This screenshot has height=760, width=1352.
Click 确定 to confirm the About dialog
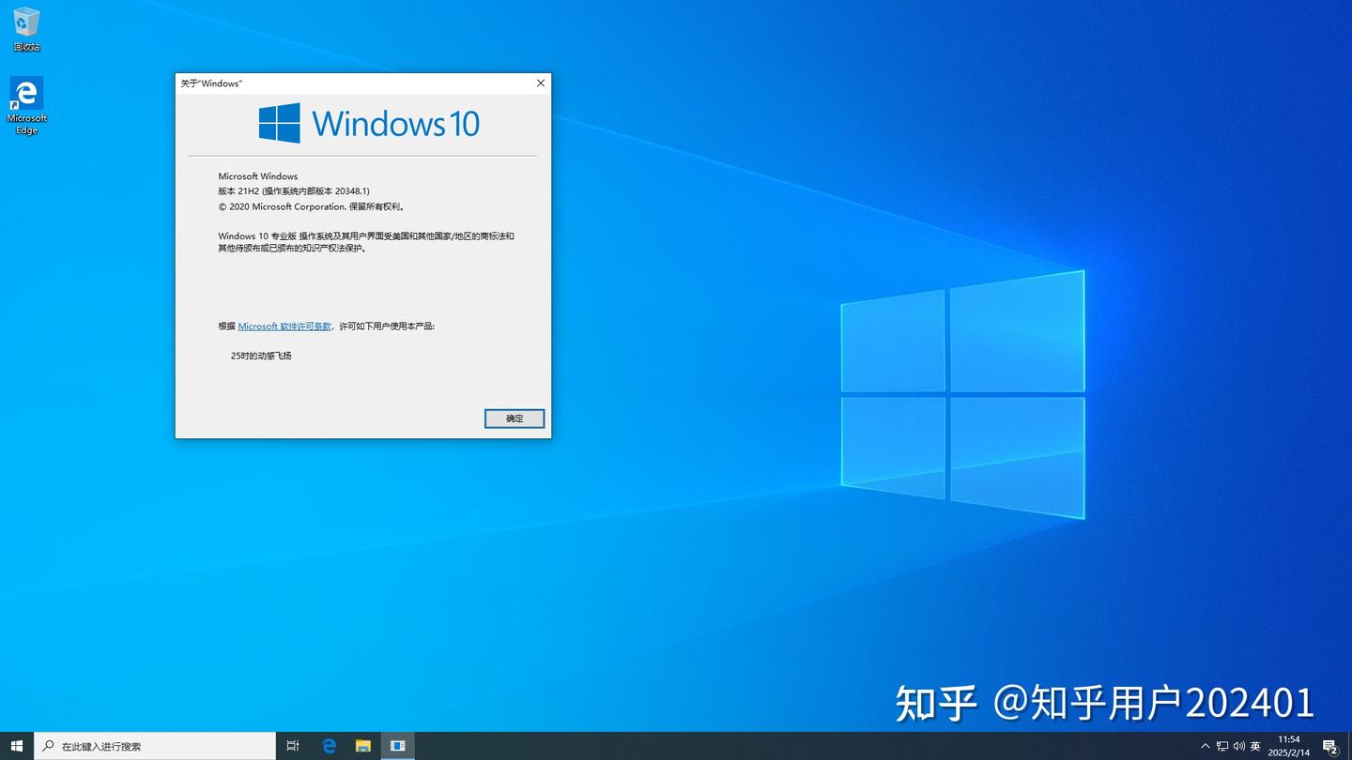coord(514,418)
